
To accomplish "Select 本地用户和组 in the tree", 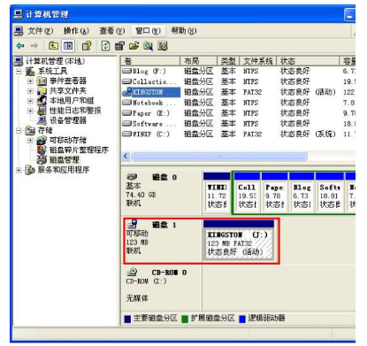I will 72,101.
